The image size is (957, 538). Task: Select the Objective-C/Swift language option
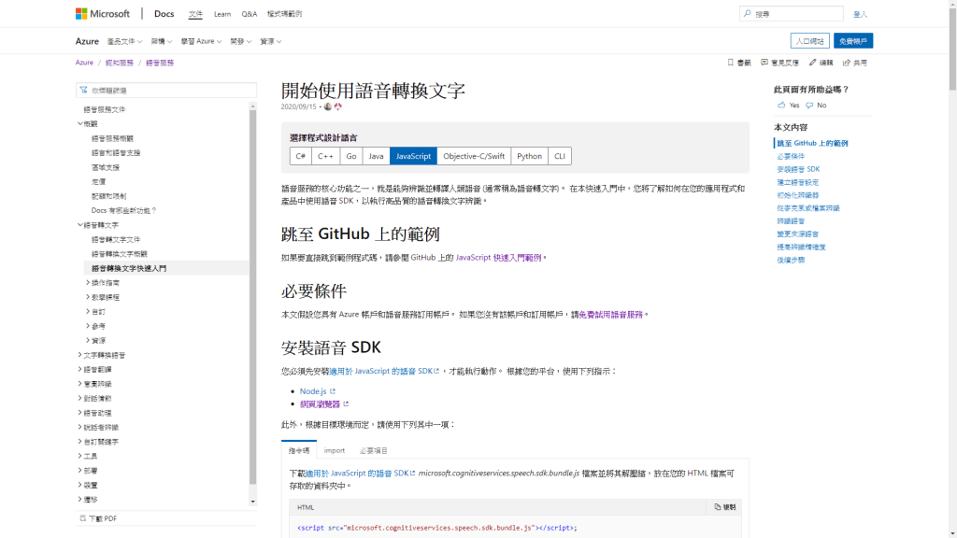(x=474, y=156)
